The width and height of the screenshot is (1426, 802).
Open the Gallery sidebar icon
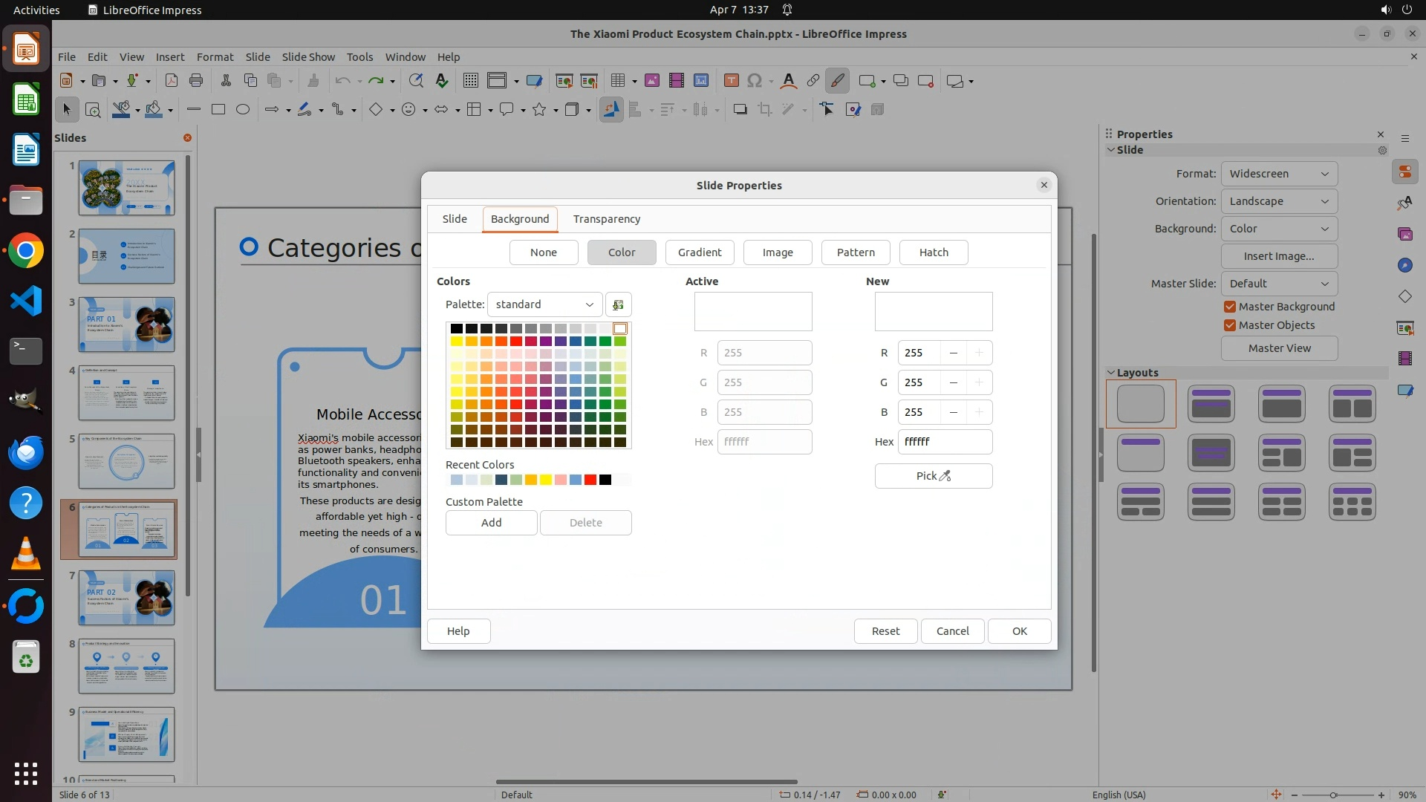coord(1404,234)
